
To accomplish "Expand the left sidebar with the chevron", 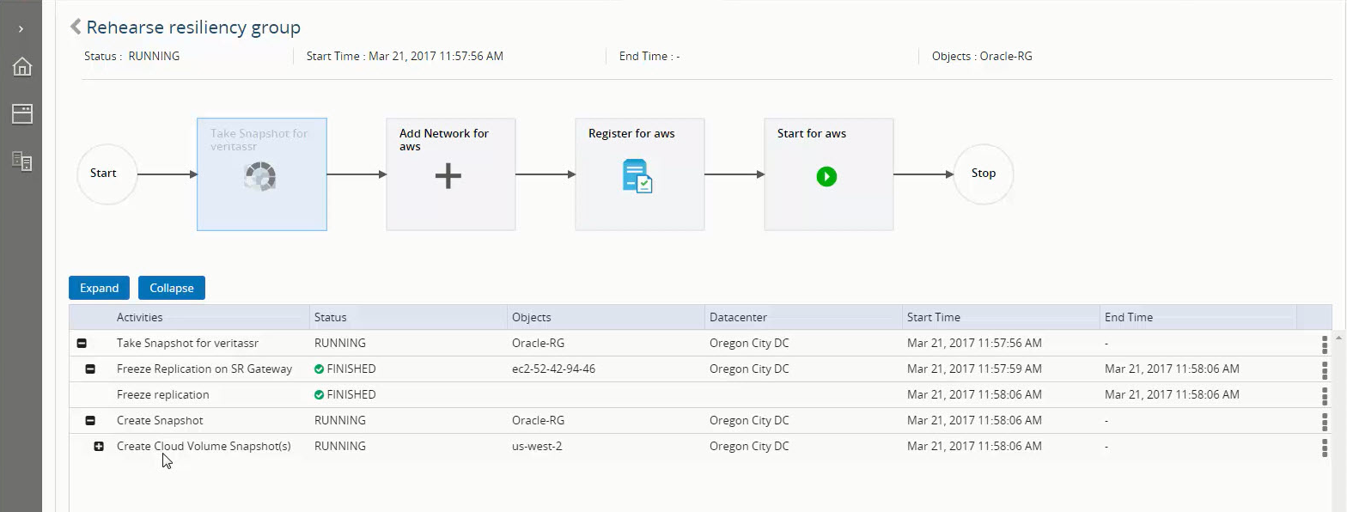I will (x=21, y=29).
